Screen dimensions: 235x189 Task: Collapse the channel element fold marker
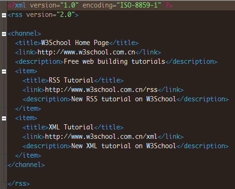pos(4,34)
